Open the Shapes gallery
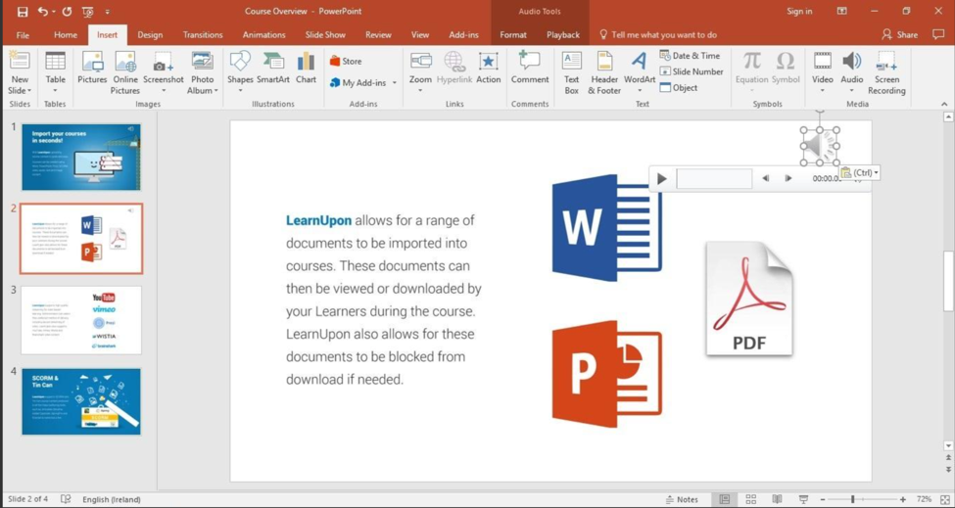This screenshot has height=508, width=955. point(240,73)
